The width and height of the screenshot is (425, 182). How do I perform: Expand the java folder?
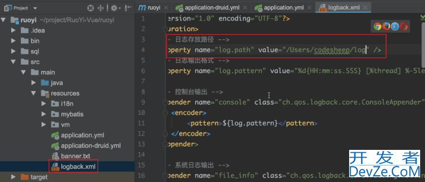click(x=34, y=83)
